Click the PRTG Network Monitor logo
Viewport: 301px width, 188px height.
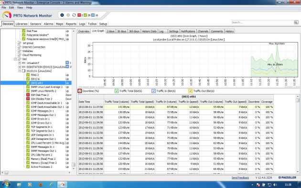click(x=7, y=15)
